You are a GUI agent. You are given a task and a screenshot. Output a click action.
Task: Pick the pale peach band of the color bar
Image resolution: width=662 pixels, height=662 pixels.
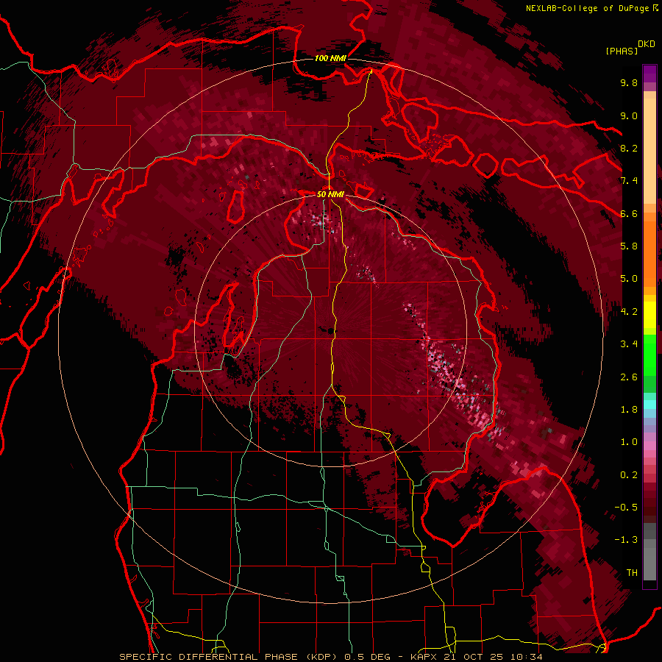coord(649,152)
